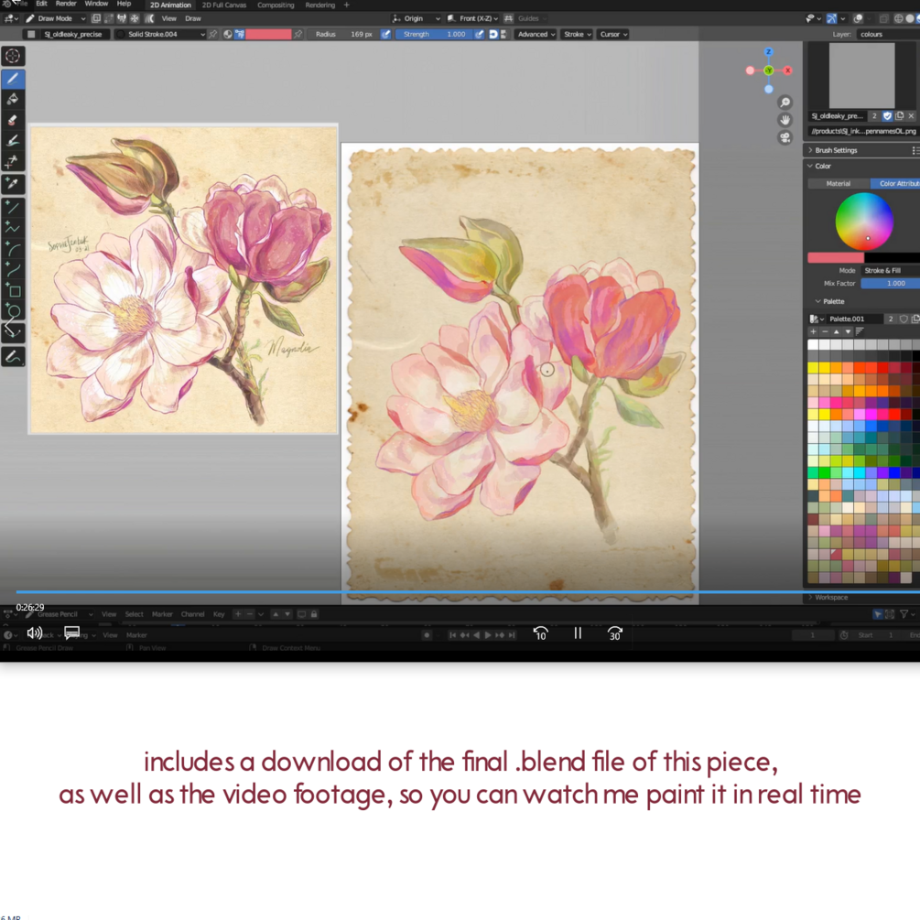920x920 pixels.
Task: Select the cursor tool at the toolbar top
Action: (12, 56)
